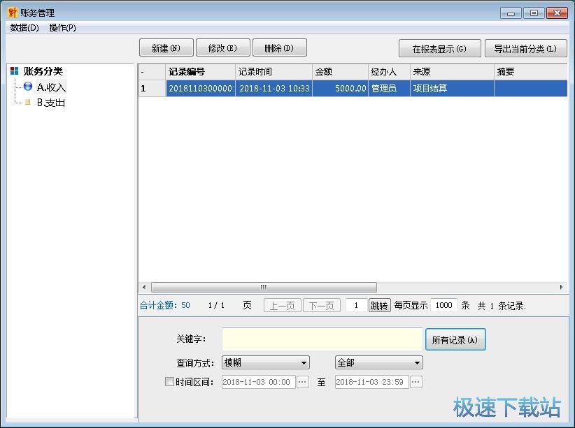Screen dimensions: 575x428
Task: Click the 管理员 cell
Action: point(389,88)
